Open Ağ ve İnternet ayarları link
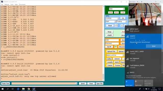 coord(133,76)
